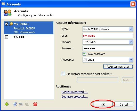Expand the Type dropdown

pos(131,29)
